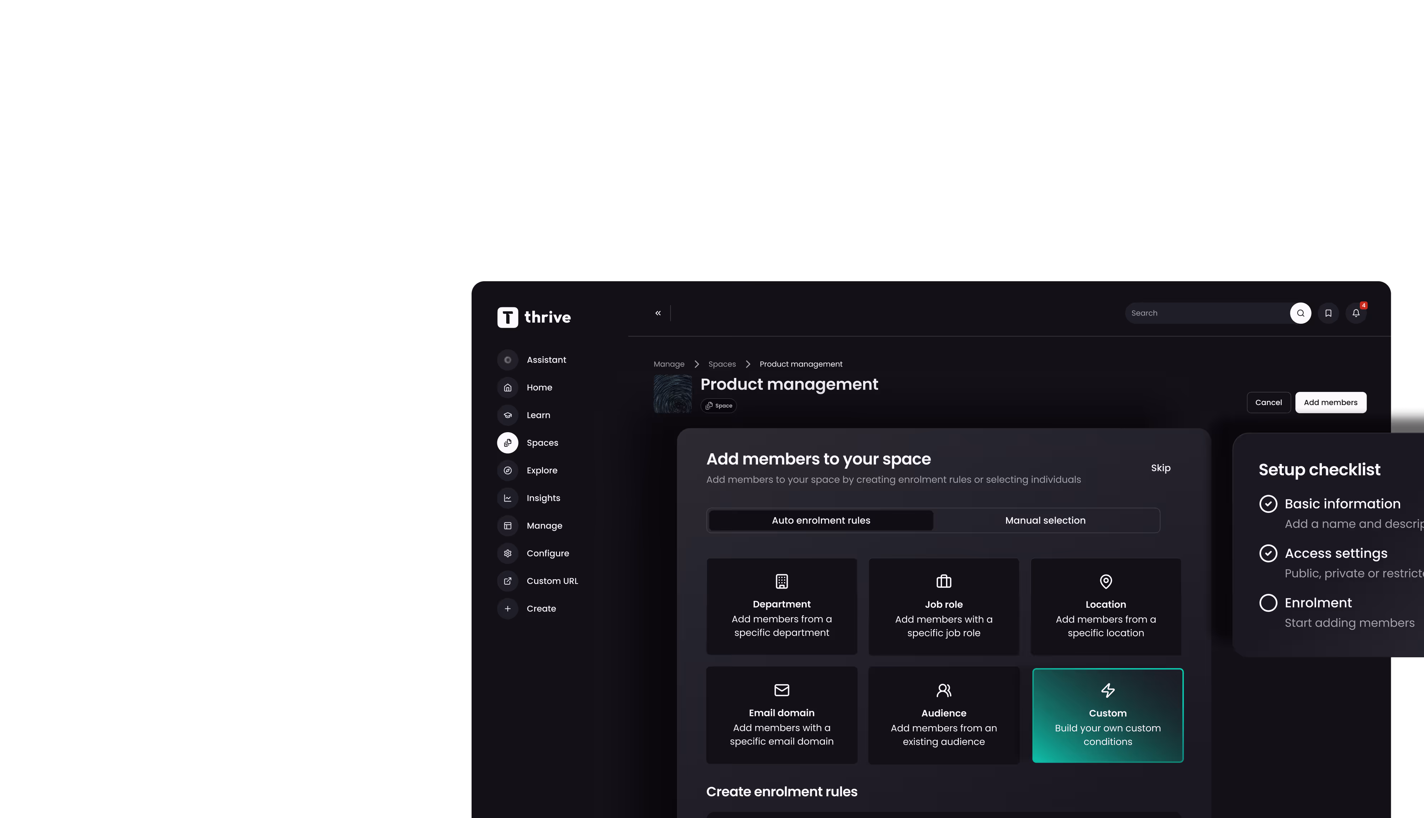1424x818 pixels.
Task: Click the Create plus icon
Action: pos(507,609)
